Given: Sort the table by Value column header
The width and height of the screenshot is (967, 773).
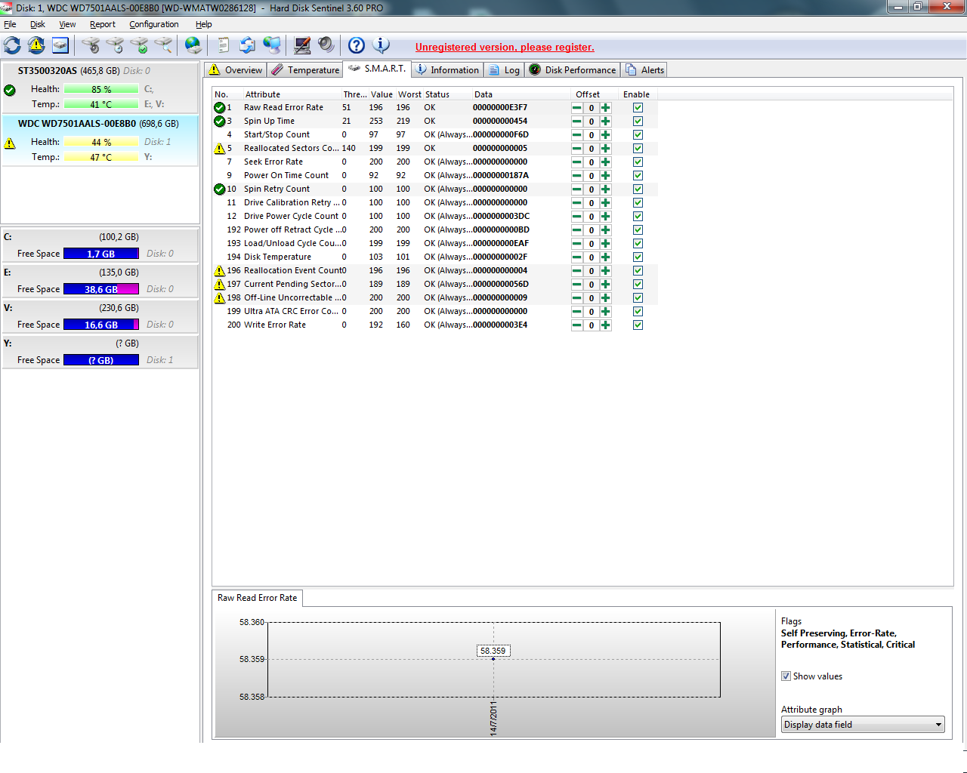Looking at the screenshot, I should (382, 94).
